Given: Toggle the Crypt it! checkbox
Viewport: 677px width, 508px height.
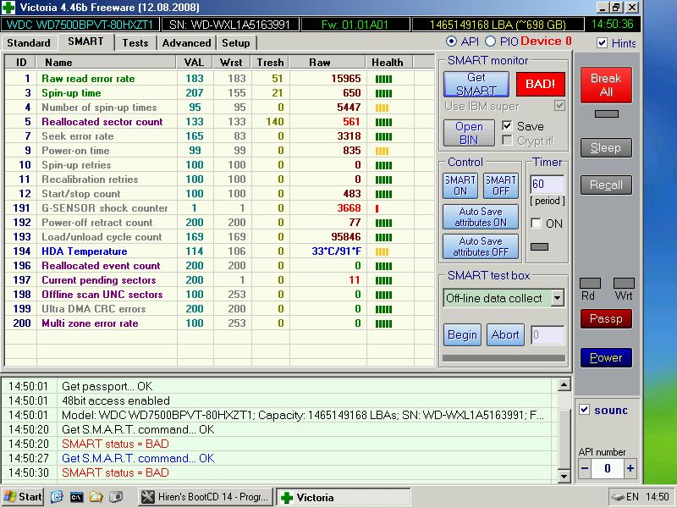Looking at the screenshot, I should click(507, 141).
